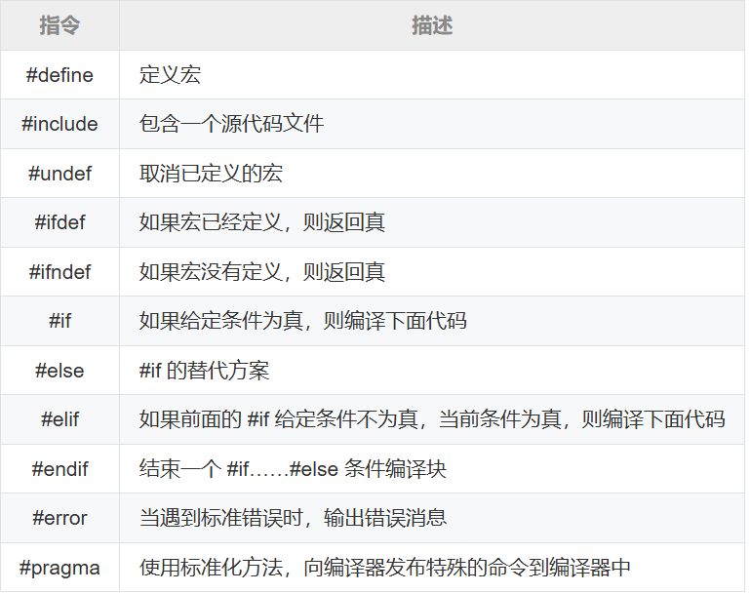Click the 指令 column header
Viewport: 750px width, 593px height.
[x=59, y=25]
